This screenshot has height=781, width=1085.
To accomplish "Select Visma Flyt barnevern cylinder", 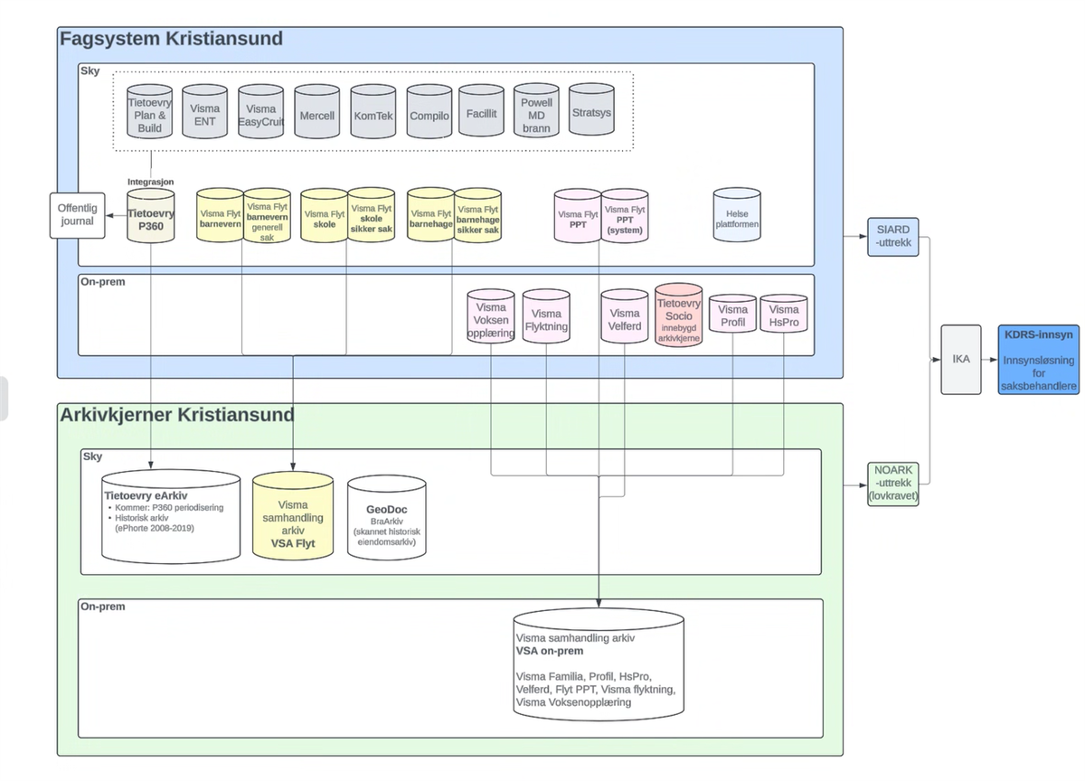I will 221,214.
